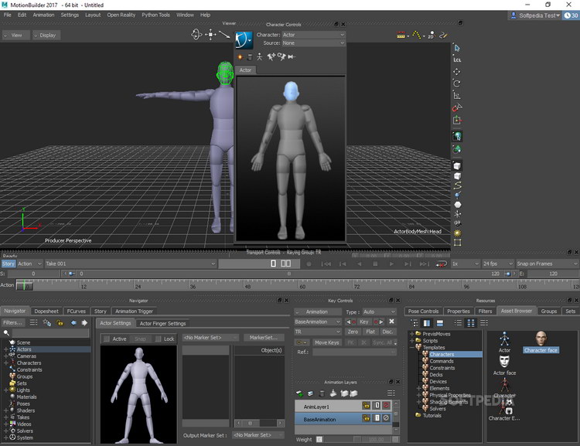
Task: Click the loop toggle icon in Transport Controls
Action: tap(441, 264)
